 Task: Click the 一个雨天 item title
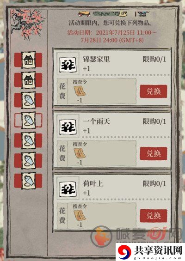click(x=96, y=121)
